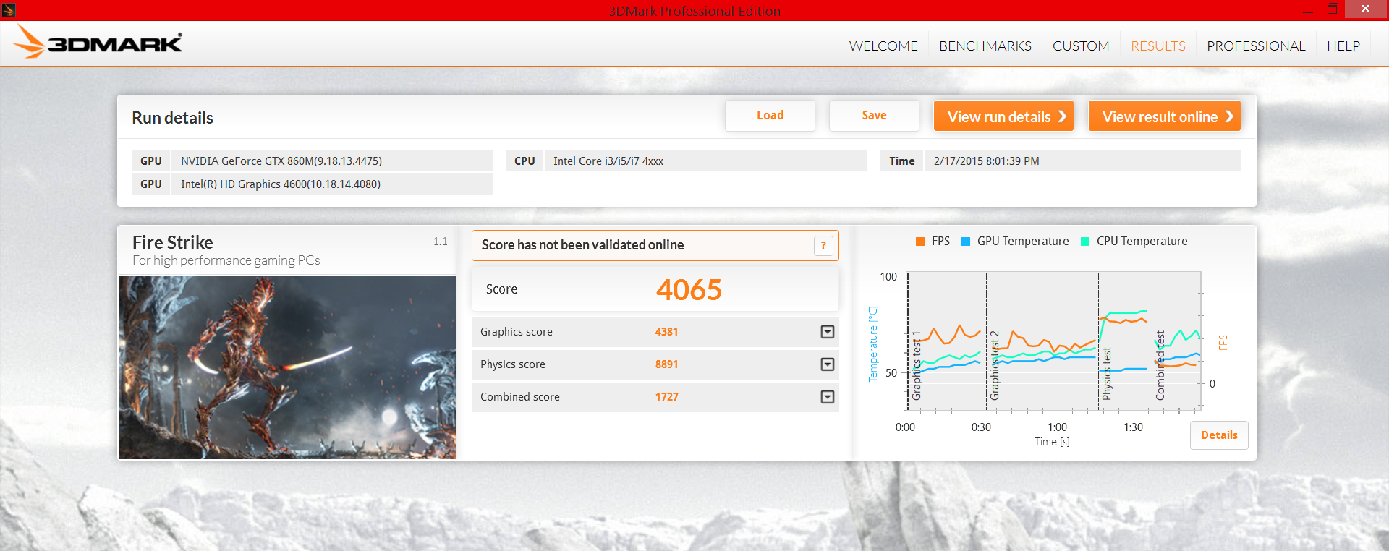
Task: Click the performance chart plot area
Action: [1053, 341]
